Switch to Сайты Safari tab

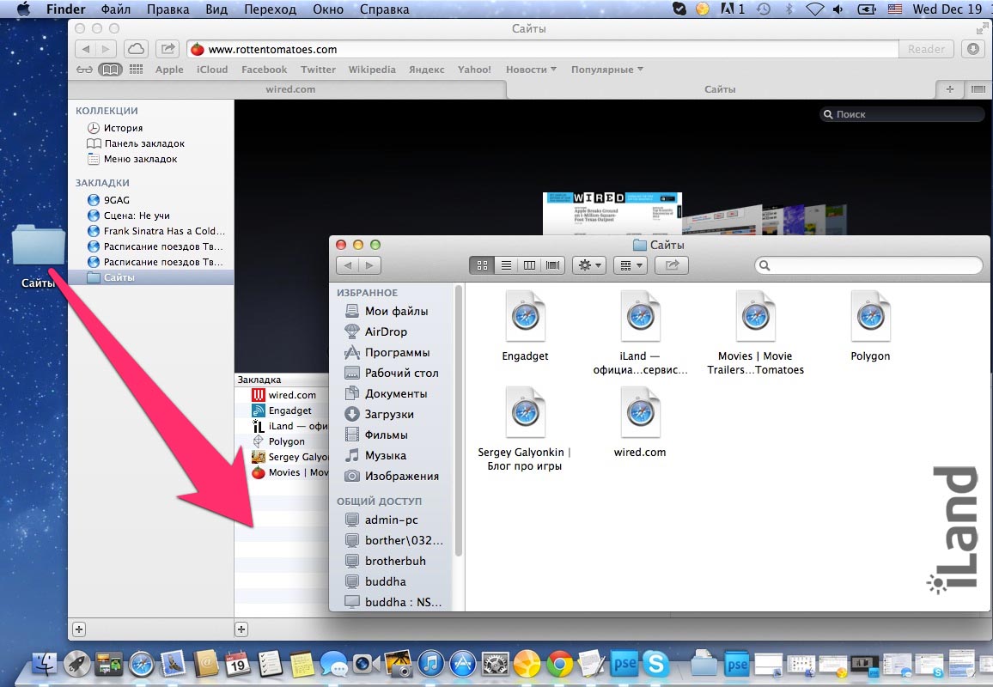coord(720,89)
